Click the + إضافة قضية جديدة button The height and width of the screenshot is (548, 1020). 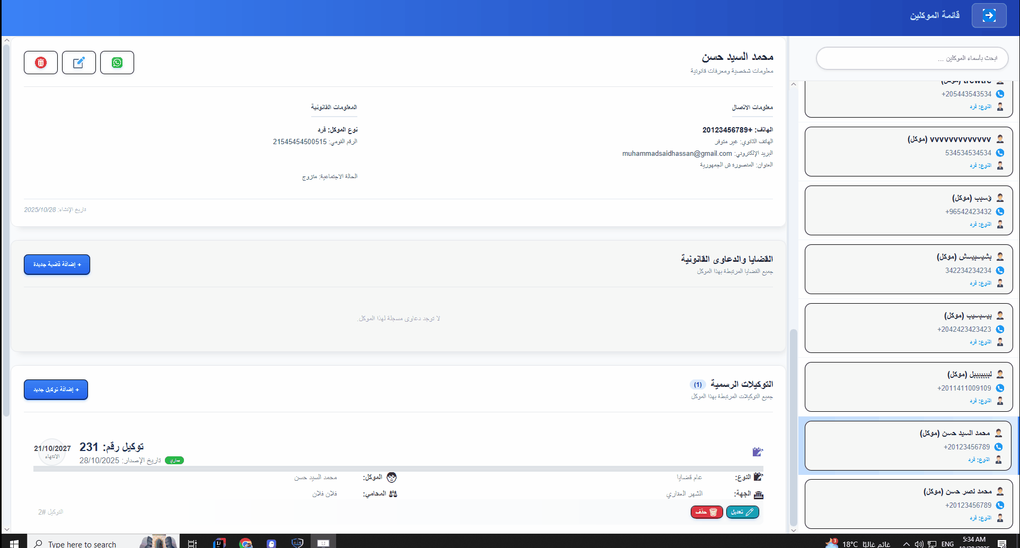pyautogui.click(x=56, y=264)
